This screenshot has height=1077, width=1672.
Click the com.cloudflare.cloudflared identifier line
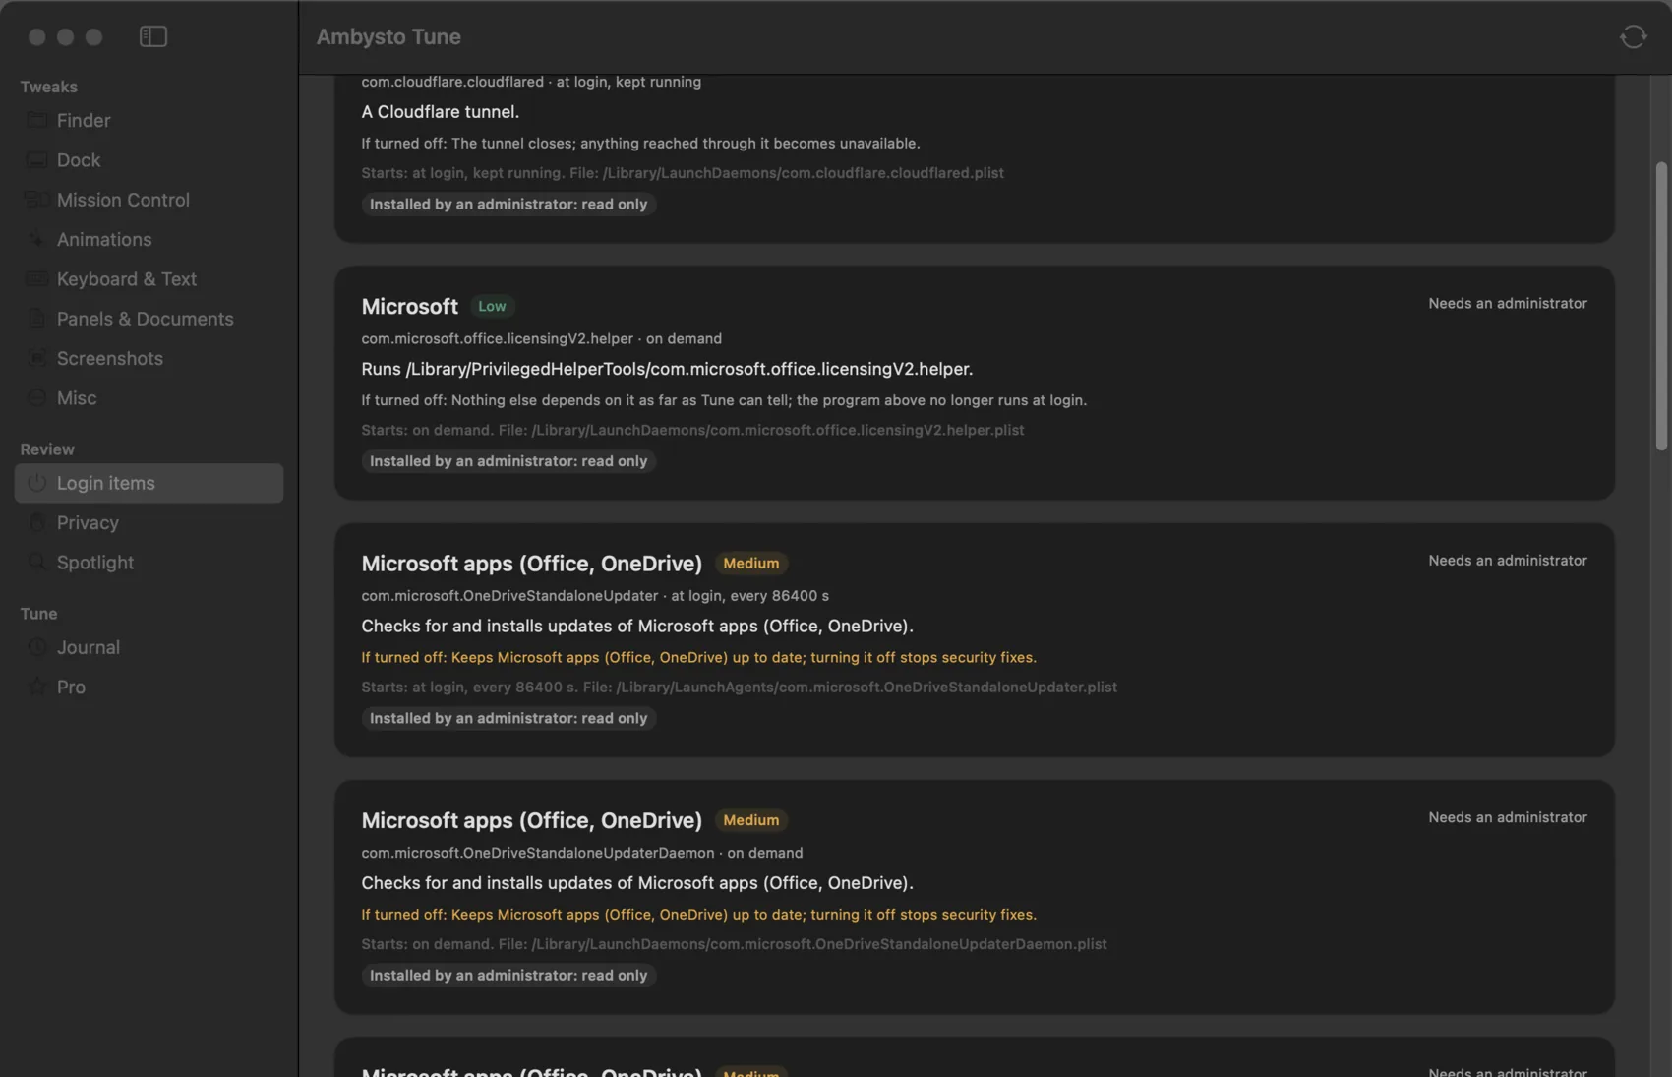(x=531, y=82)
